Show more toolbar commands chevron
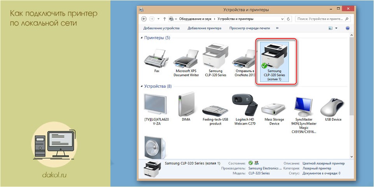 277,28
